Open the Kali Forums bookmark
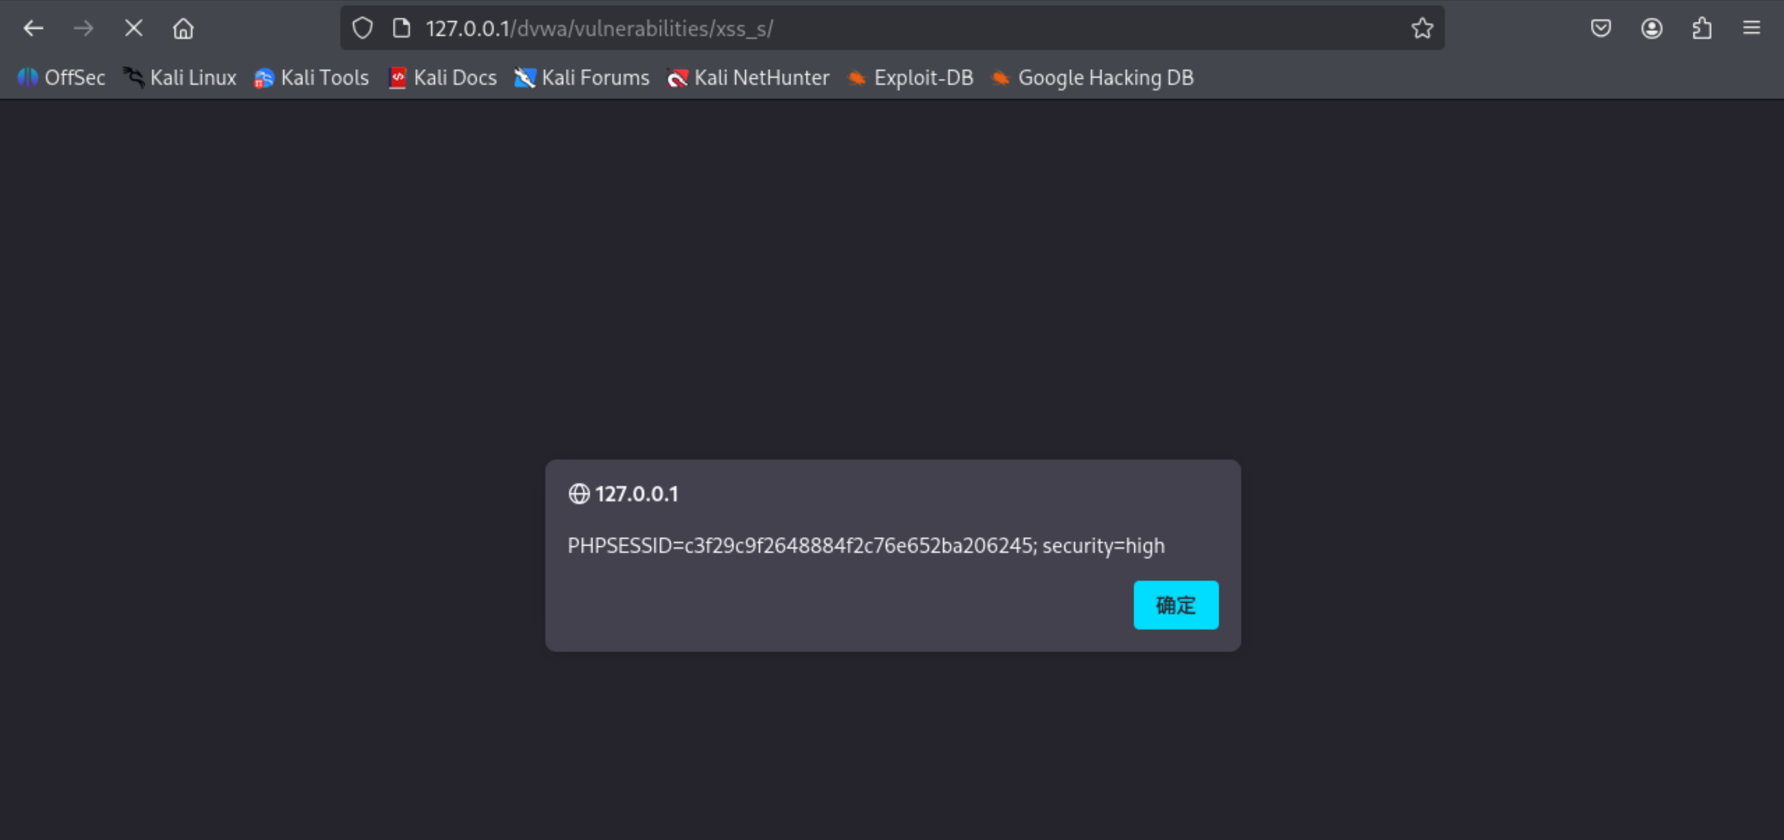The image size is (1784, 840). point(582,78)
